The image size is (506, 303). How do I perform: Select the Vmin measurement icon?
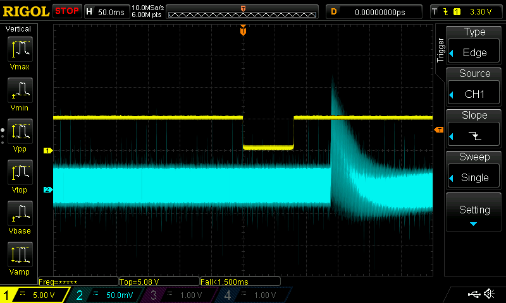tap(22, 94)
